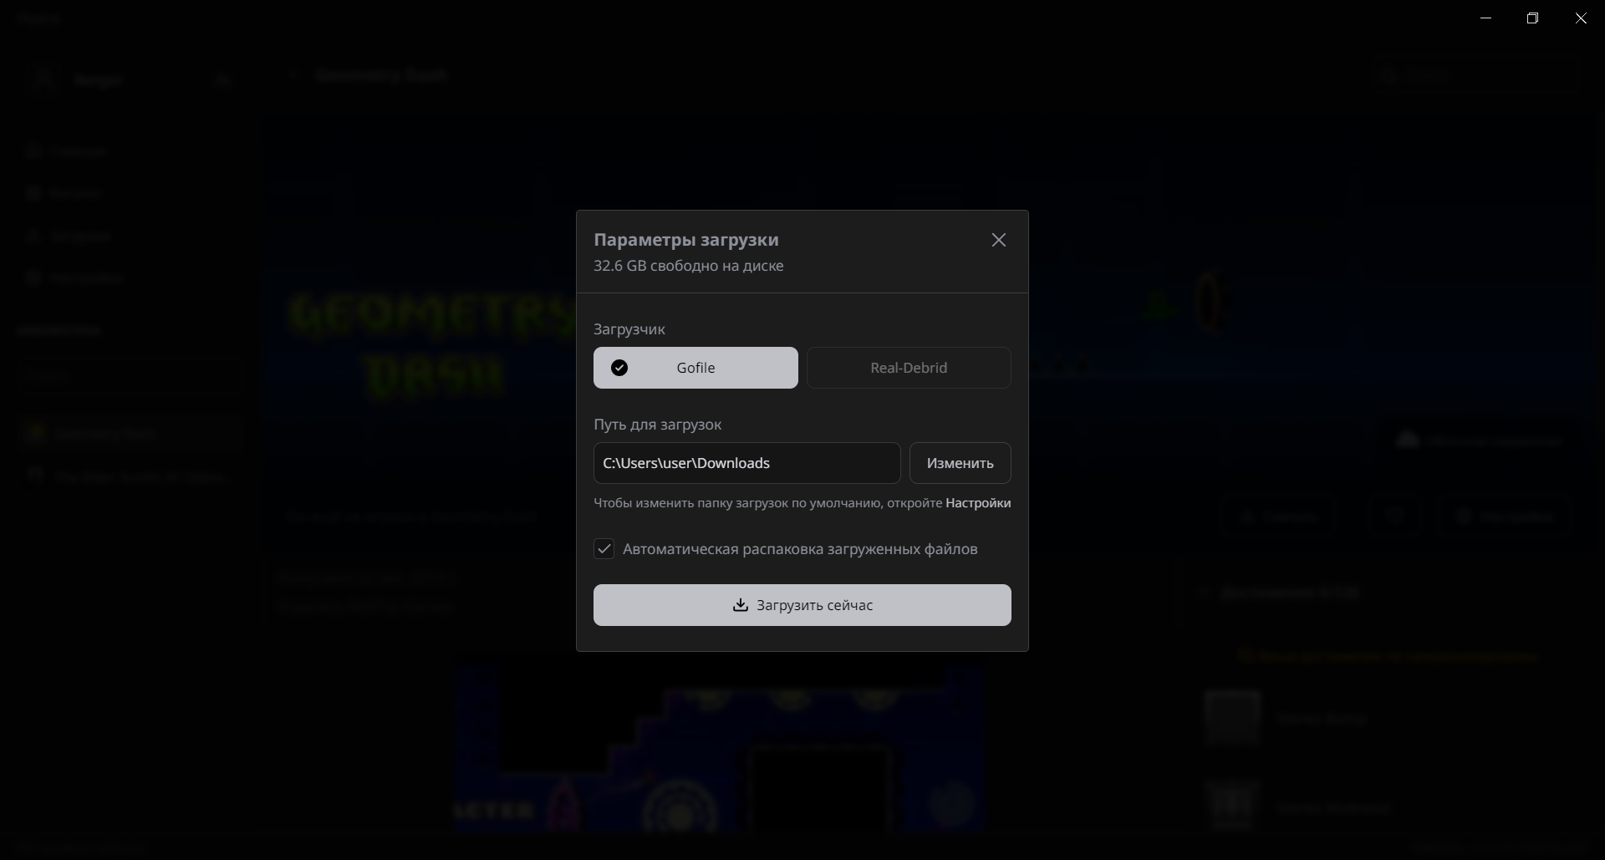Click the back arrow beside the Geometry Dash title
The width and height of the screenshot is (1605, 860).
coord(293,75)
